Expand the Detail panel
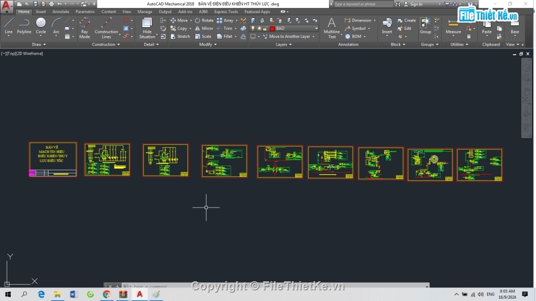This screenshot has width=536, height=301. [x=151, y=45]
